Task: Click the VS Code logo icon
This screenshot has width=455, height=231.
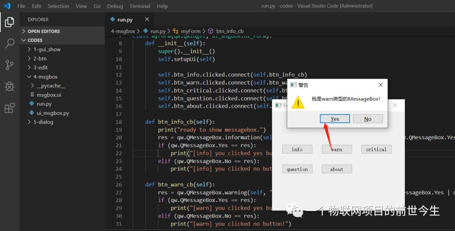Action: [x=7, y=6]
